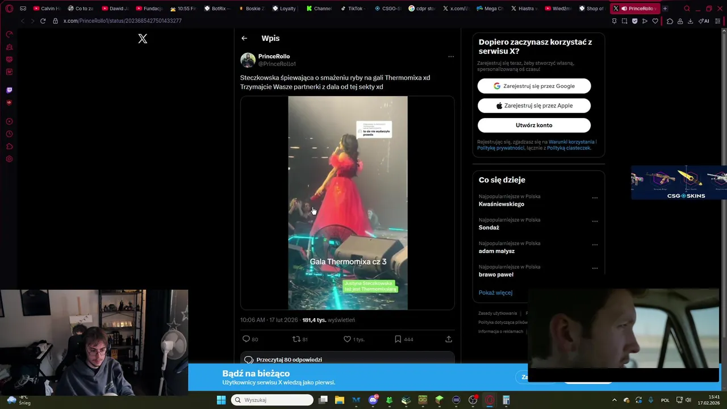Switch to the 'Mega Ch' tab

point(490,9)
